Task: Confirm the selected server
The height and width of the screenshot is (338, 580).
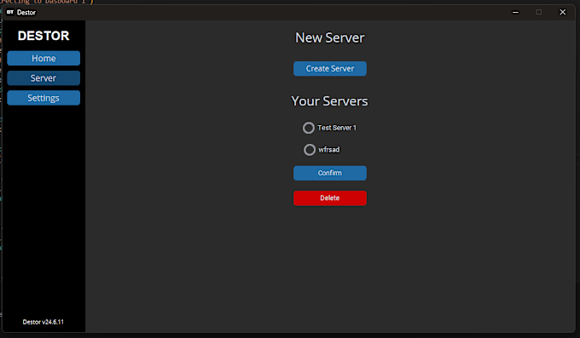Action: point(330,173)
